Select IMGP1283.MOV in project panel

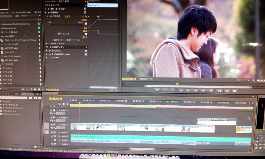click(11, 48)
